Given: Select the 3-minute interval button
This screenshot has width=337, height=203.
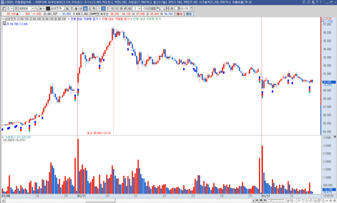Looking at the screenshot, I should click(103, 9).
